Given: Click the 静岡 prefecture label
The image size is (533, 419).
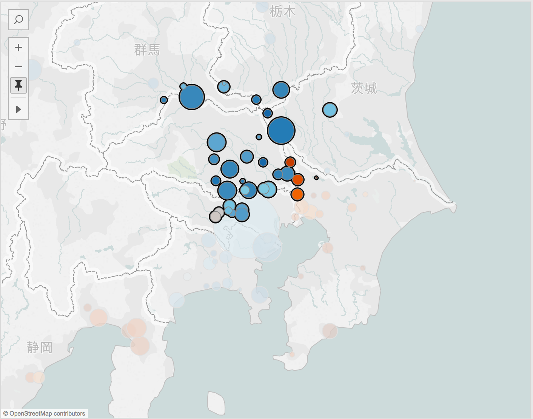Looking at the screenshot, I should (40, 347).
